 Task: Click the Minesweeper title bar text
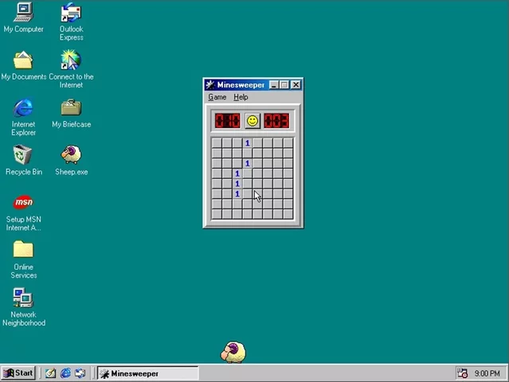click(x=241, y=85)
